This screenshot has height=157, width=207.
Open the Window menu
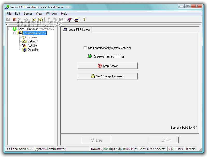(51, 14)
